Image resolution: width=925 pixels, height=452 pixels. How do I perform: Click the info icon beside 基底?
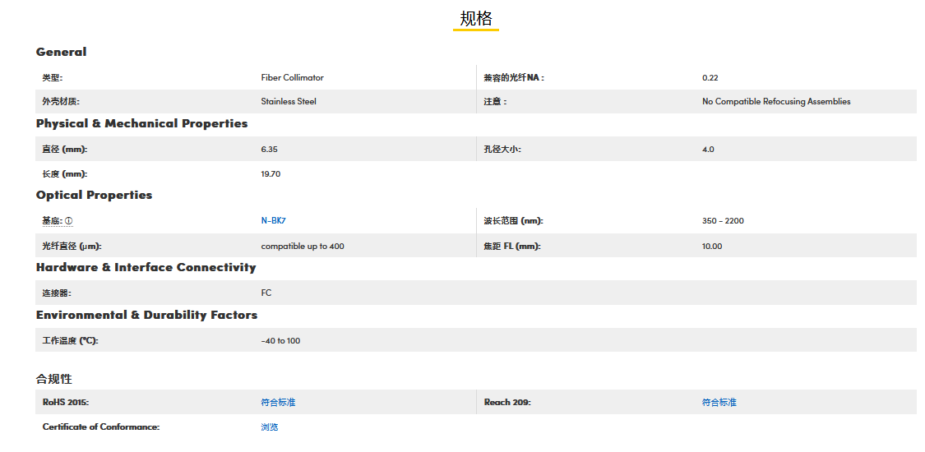69,221
